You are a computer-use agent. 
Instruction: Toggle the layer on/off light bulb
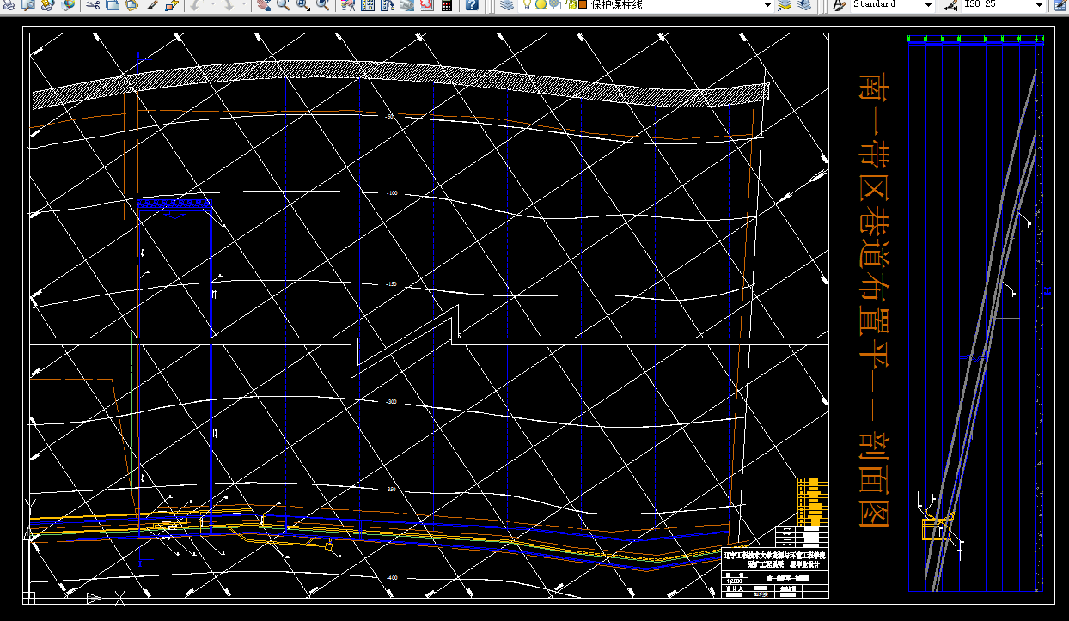(x=527, y=4)
